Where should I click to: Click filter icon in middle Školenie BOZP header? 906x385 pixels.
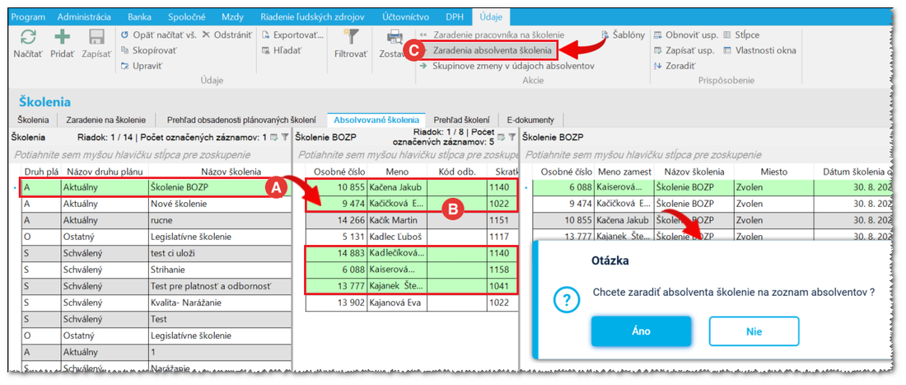tap(511, 138)
